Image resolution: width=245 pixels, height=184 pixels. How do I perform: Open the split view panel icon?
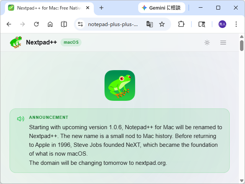click(x=64, y=24)
